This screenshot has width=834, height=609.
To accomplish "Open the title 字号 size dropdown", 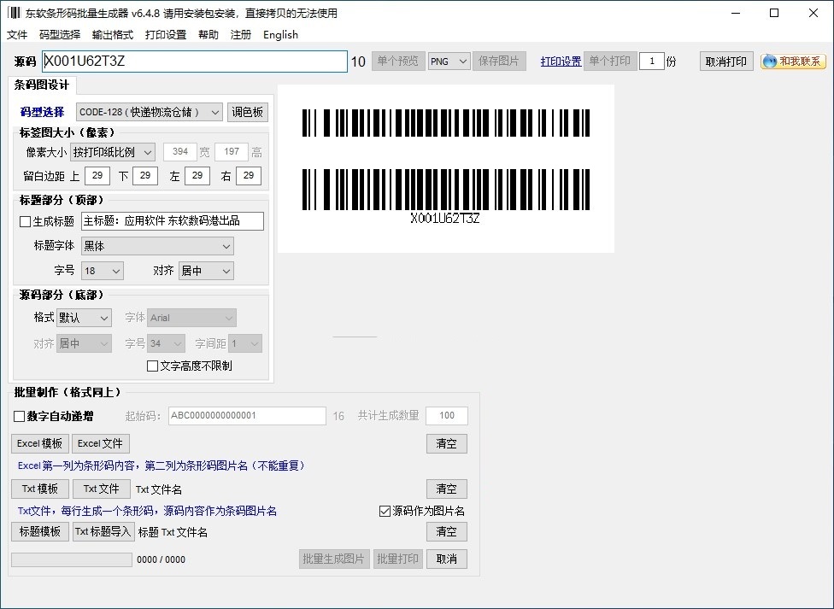I will [102, 269].
